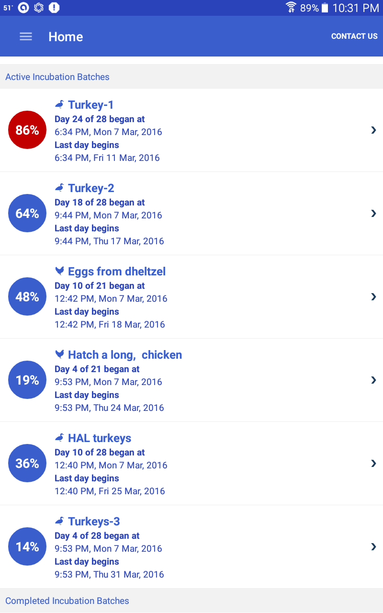Viewport: 383px width, 613px height.
Task: Expand HAL turkeys with right chevron
Action: (373, 463)
